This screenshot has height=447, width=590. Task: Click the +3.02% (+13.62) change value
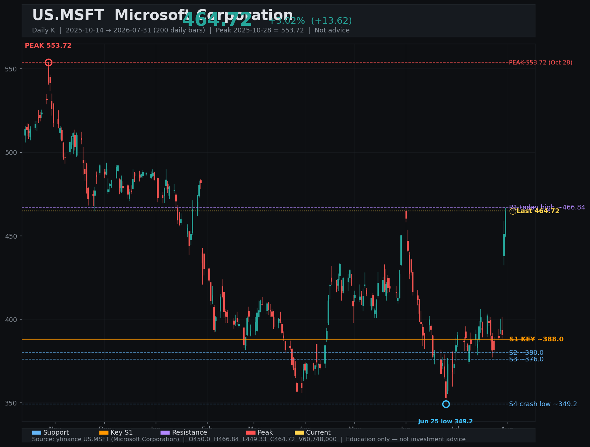(310, 21)
